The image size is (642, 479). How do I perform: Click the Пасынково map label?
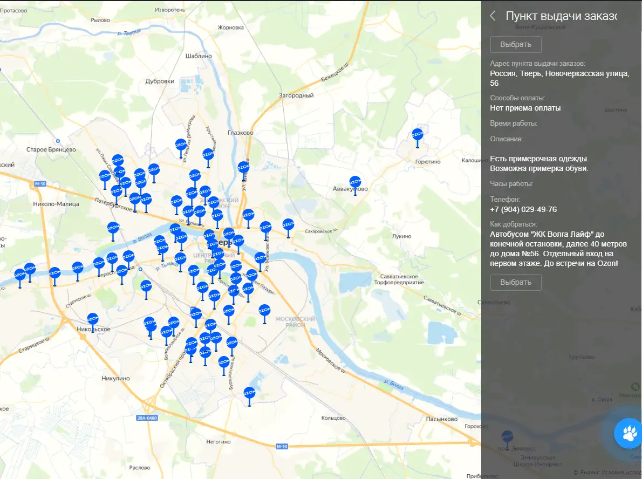tap(442, 419)
